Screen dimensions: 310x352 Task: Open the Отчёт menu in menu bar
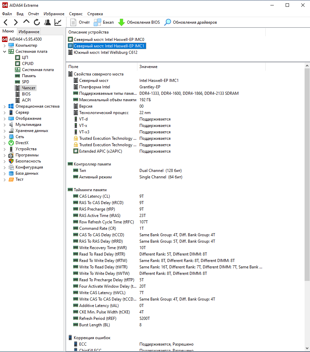[x=34, y=14]
